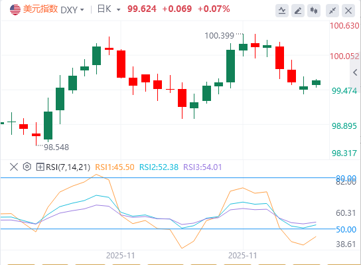Open the indicator line chart icon
361x265 pixels.
click(x=282, y=11)
